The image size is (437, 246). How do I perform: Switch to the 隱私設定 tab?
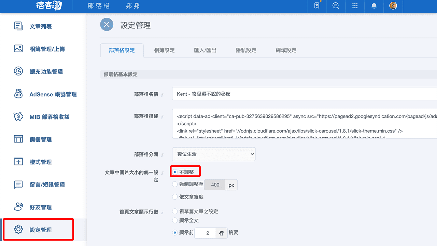click(246, 50)
